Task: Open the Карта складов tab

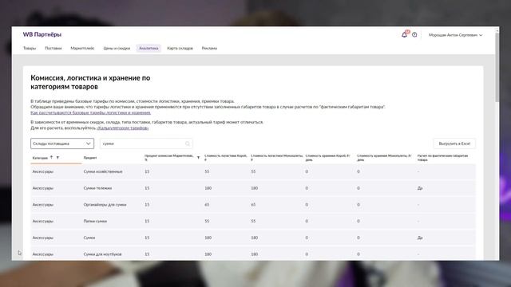Action: [180, 48]
